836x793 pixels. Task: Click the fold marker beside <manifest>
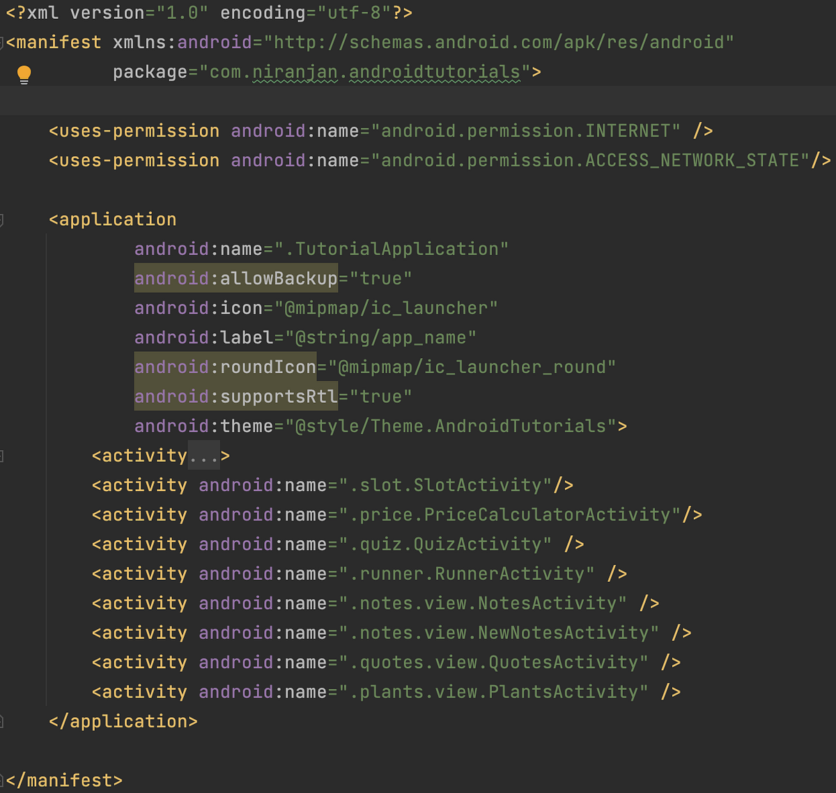coord(2,42)
